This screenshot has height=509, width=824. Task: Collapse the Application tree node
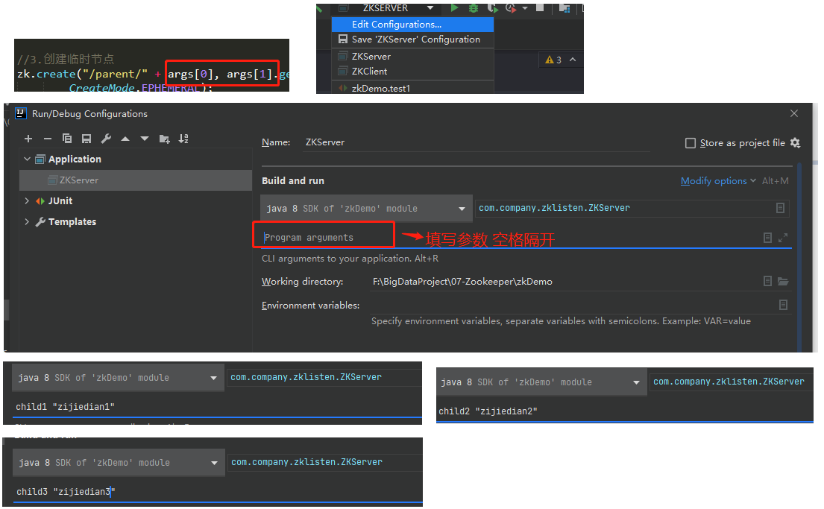(x=27, y=159)
